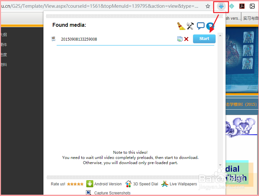Click the browser address bar URL
Image resolution: width=259 pixels, height=196 pixels.
[100, 6]
